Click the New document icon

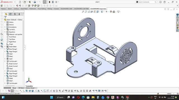pyautogui.click(x=20, y=2)
